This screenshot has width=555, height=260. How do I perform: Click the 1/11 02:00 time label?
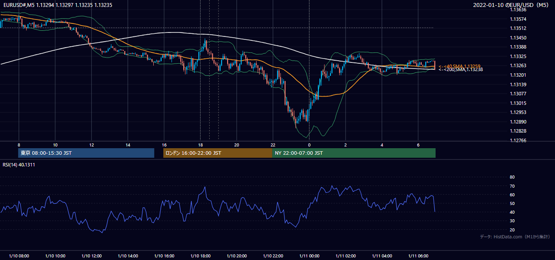(346, 256)
